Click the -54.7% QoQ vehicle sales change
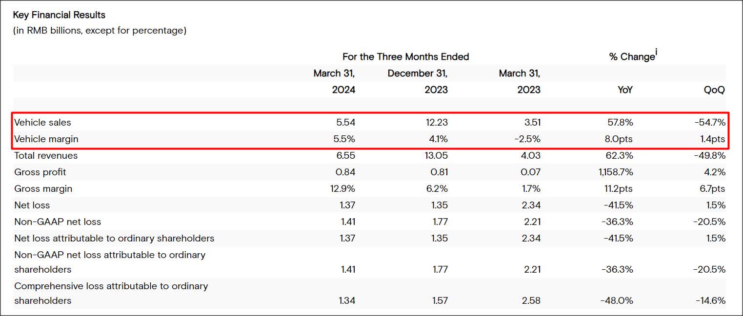Screen dimensions: 743x316 tap(710, 122)
